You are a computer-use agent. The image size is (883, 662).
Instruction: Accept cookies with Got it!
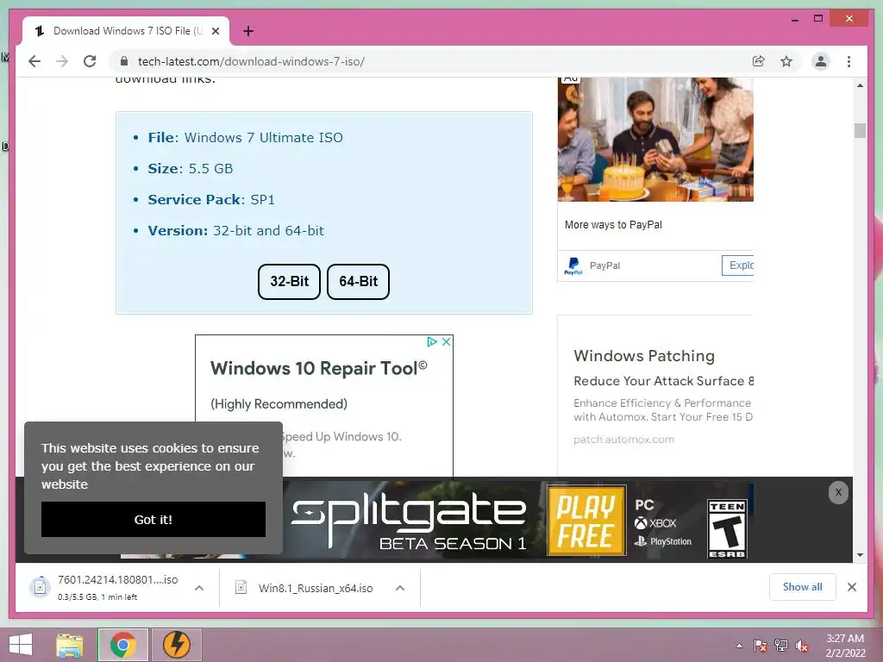pyautogui.click(x=153, y=519)
